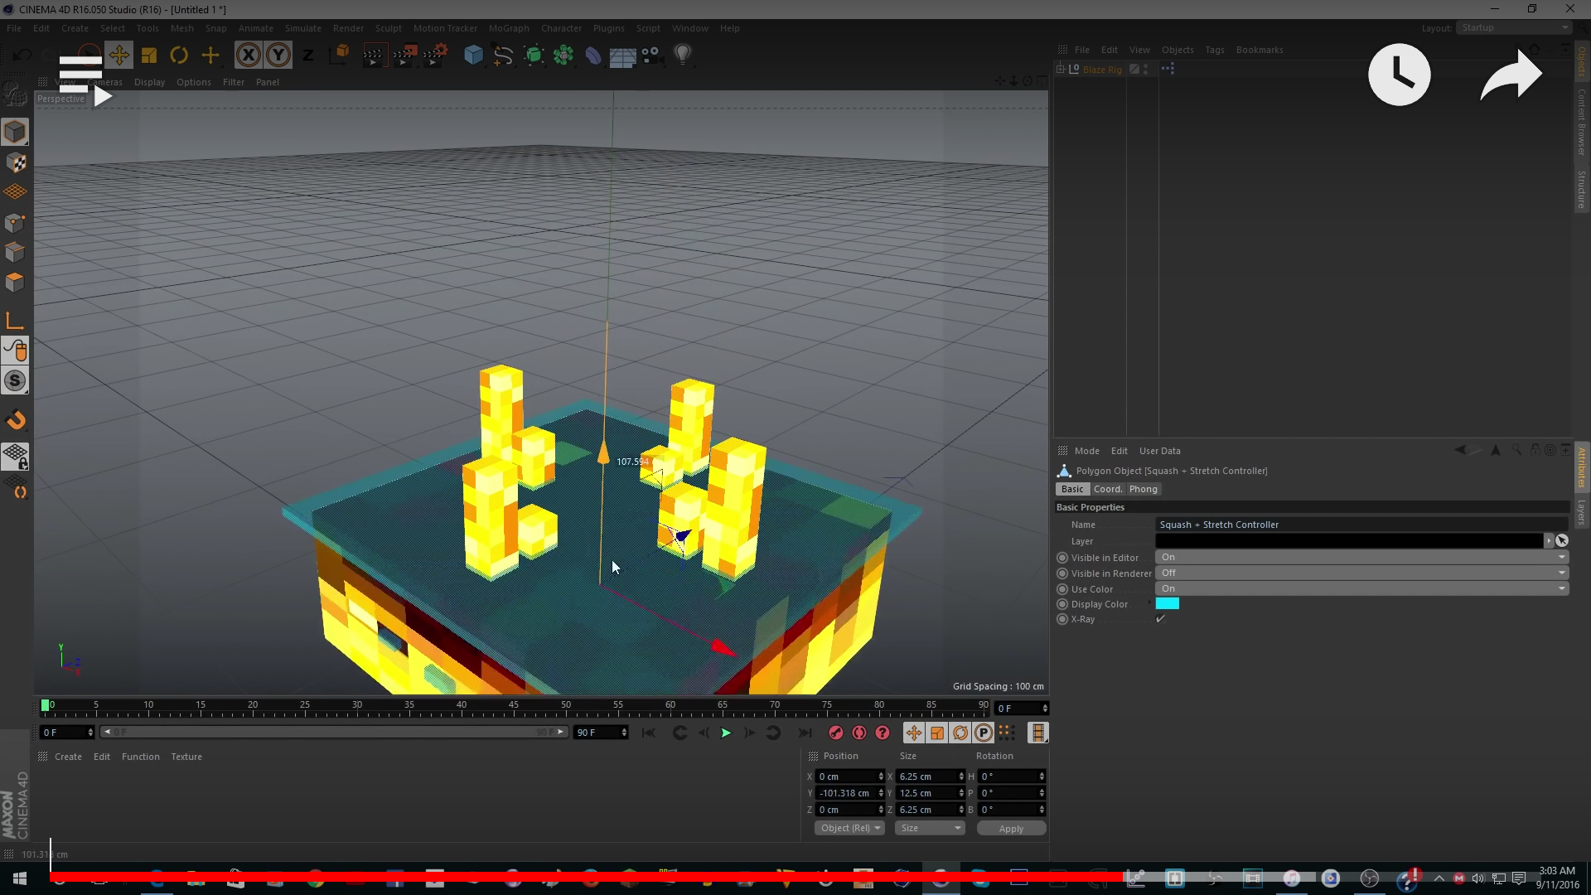
Task: Open the Visible in Renderer dropdown
Action: coord(1361,573)
